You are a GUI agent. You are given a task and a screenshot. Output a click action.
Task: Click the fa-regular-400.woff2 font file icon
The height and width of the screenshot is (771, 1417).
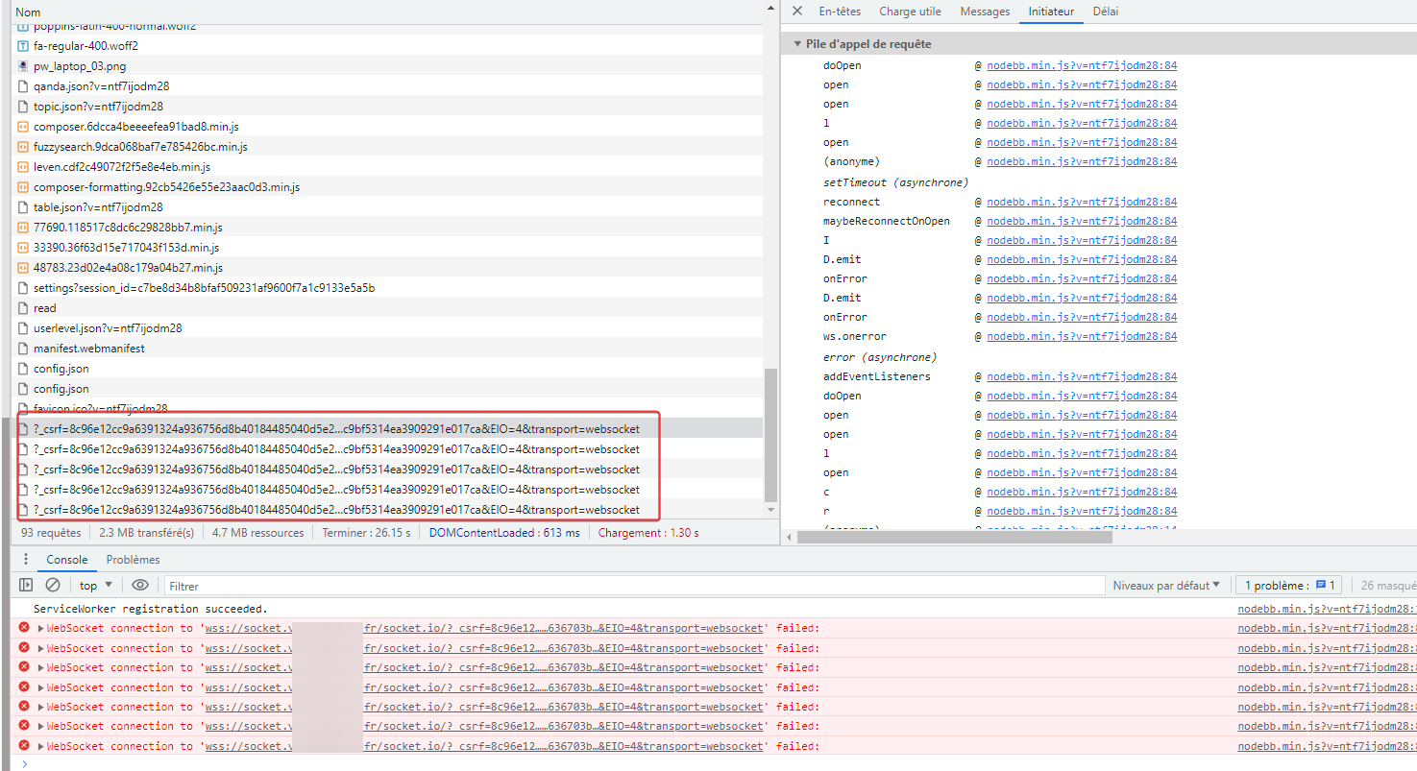pyautogui.click(x=24, y=46)
